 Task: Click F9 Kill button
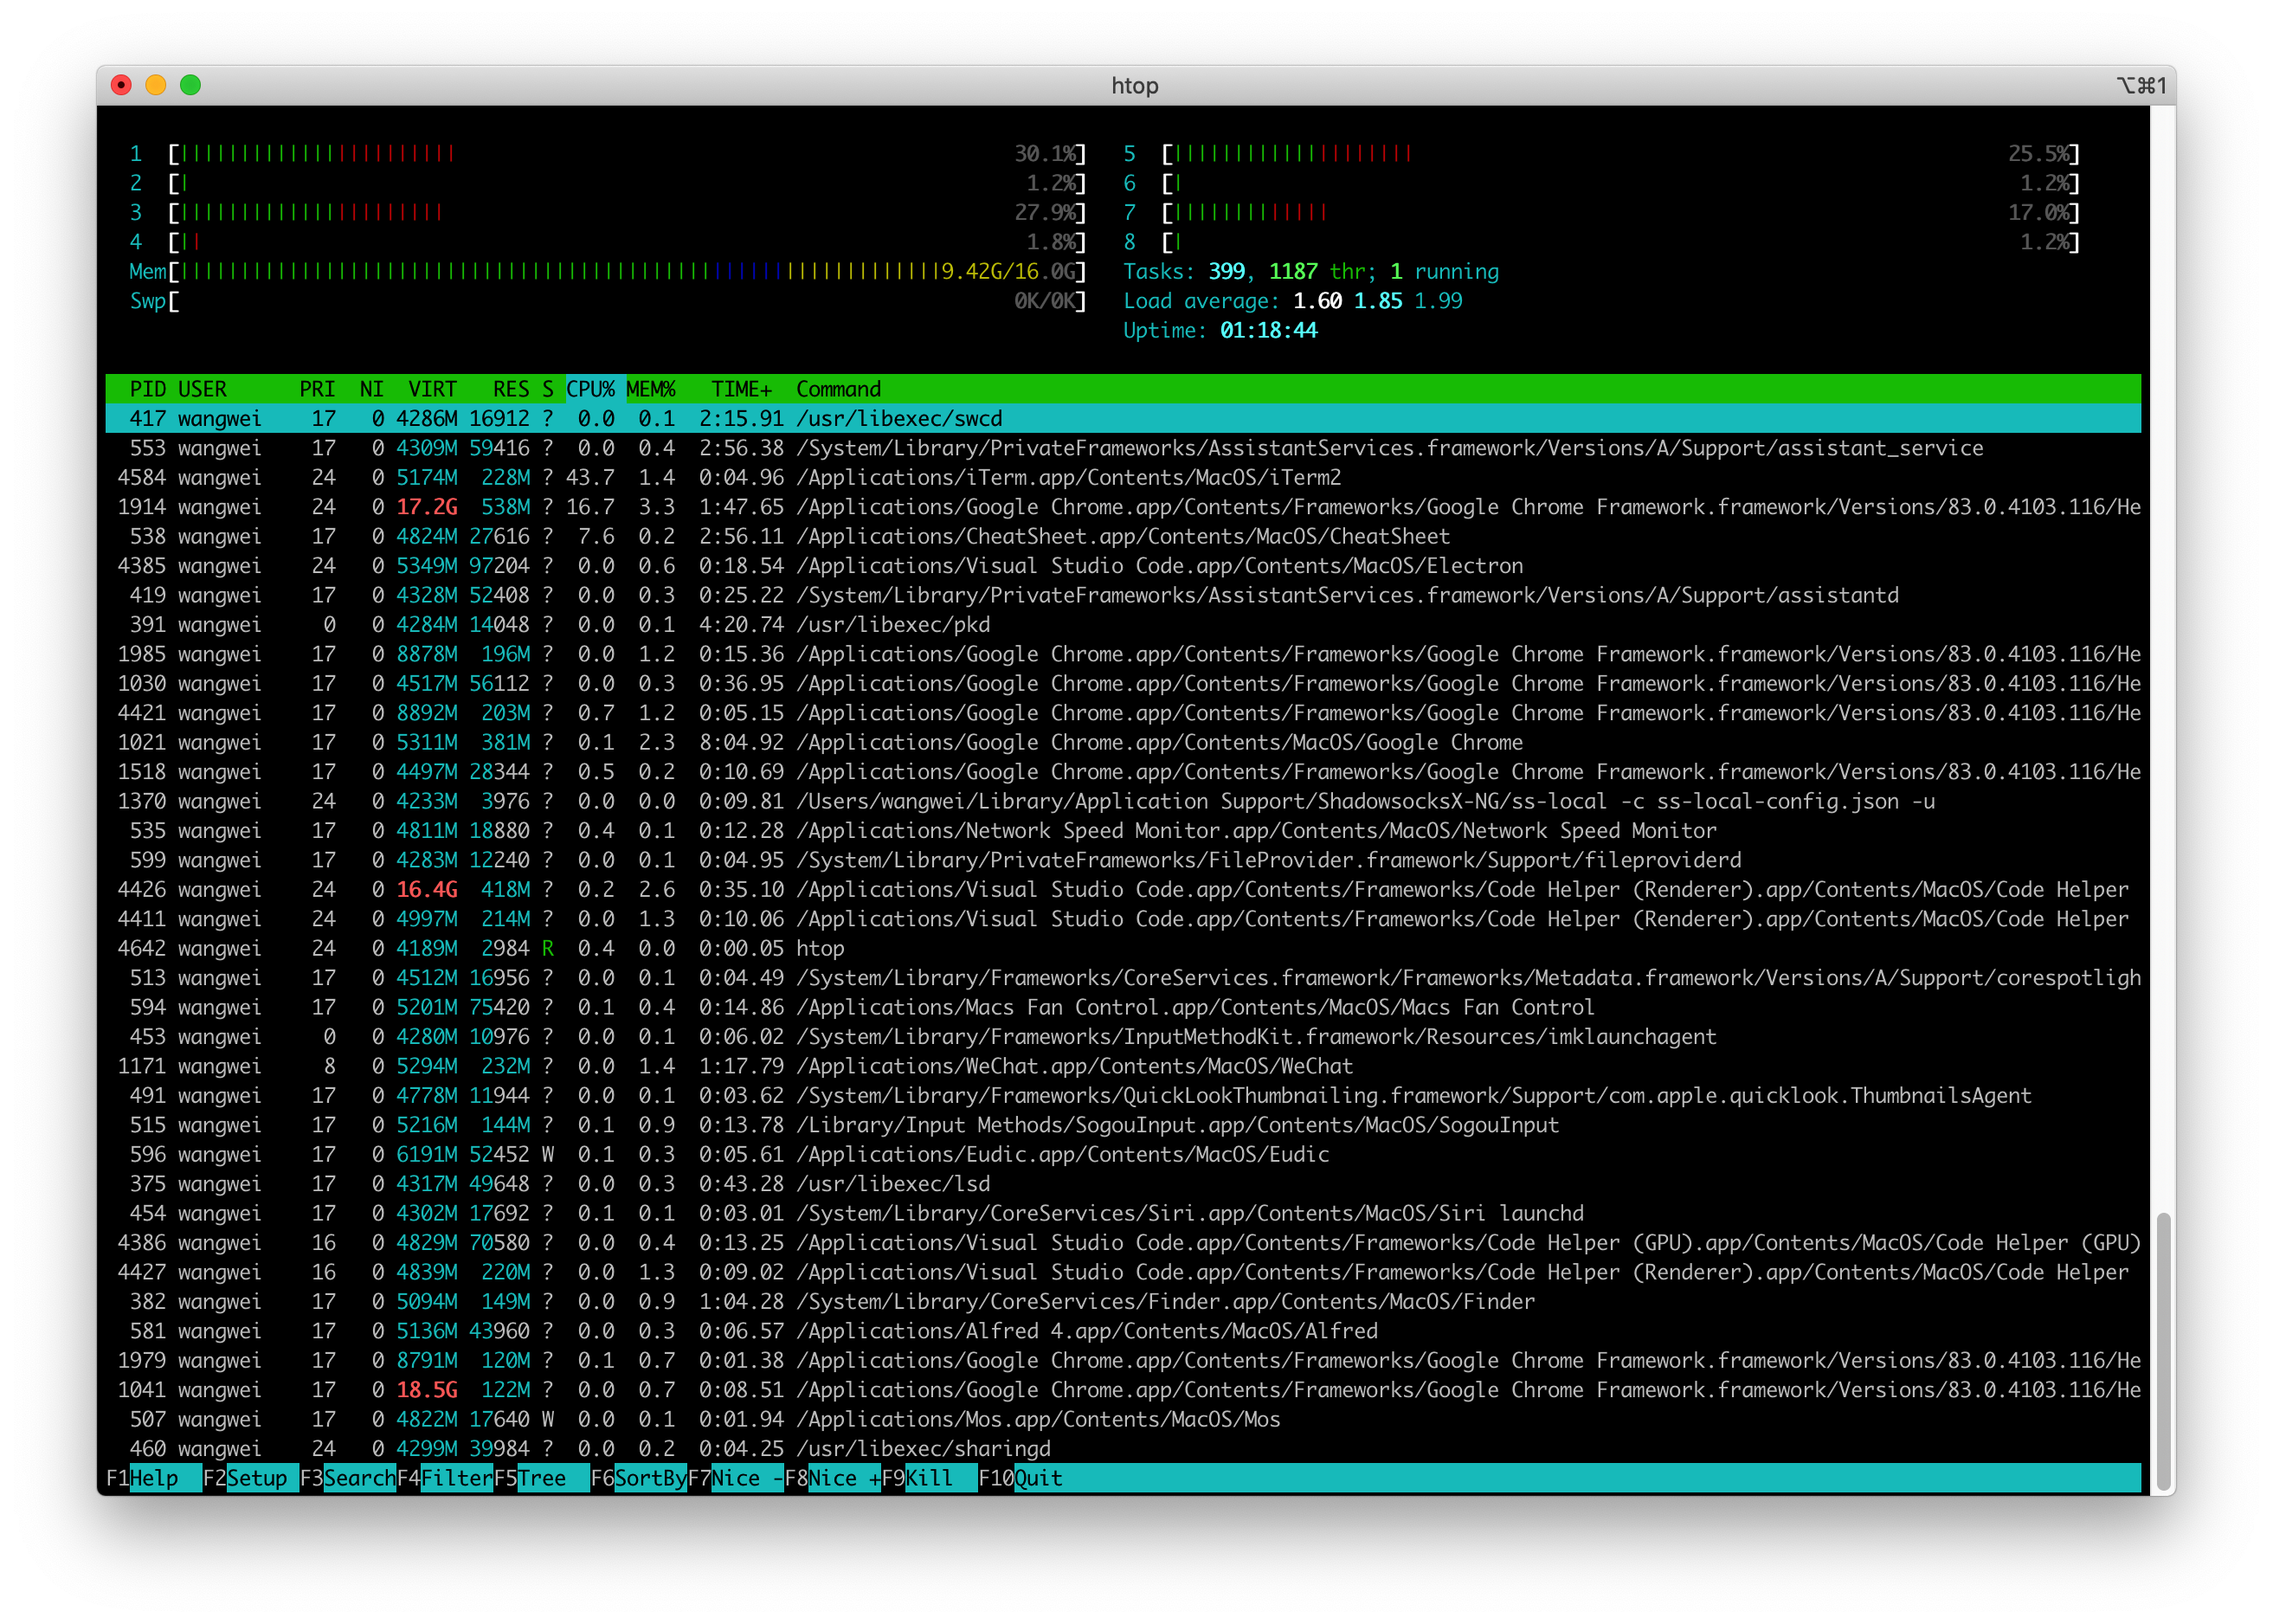click(x=930, y=1477)
